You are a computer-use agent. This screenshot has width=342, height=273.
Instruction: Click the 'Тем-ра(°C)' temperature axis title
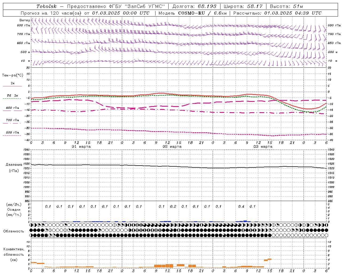pos(13,75)
